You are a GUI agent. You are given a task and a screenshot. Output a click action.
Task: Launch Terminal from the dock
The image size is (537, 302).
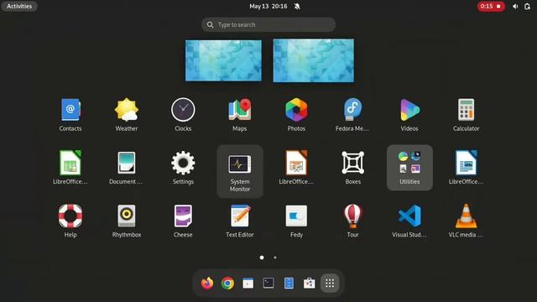268,284
